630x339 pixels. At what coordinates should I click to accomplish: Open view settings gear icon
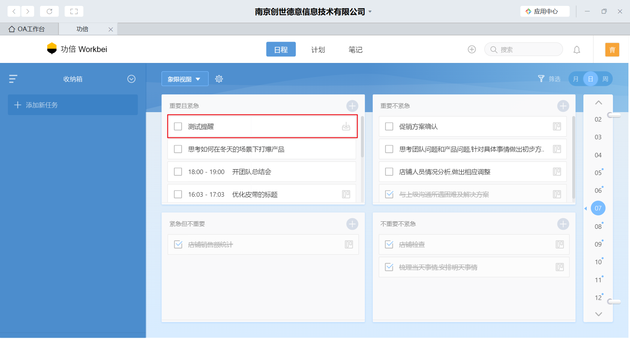click(219, 79)
